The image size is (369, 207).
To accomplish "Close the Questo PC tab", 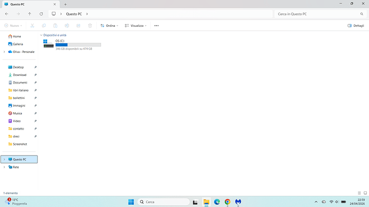I will pos(55,4).
